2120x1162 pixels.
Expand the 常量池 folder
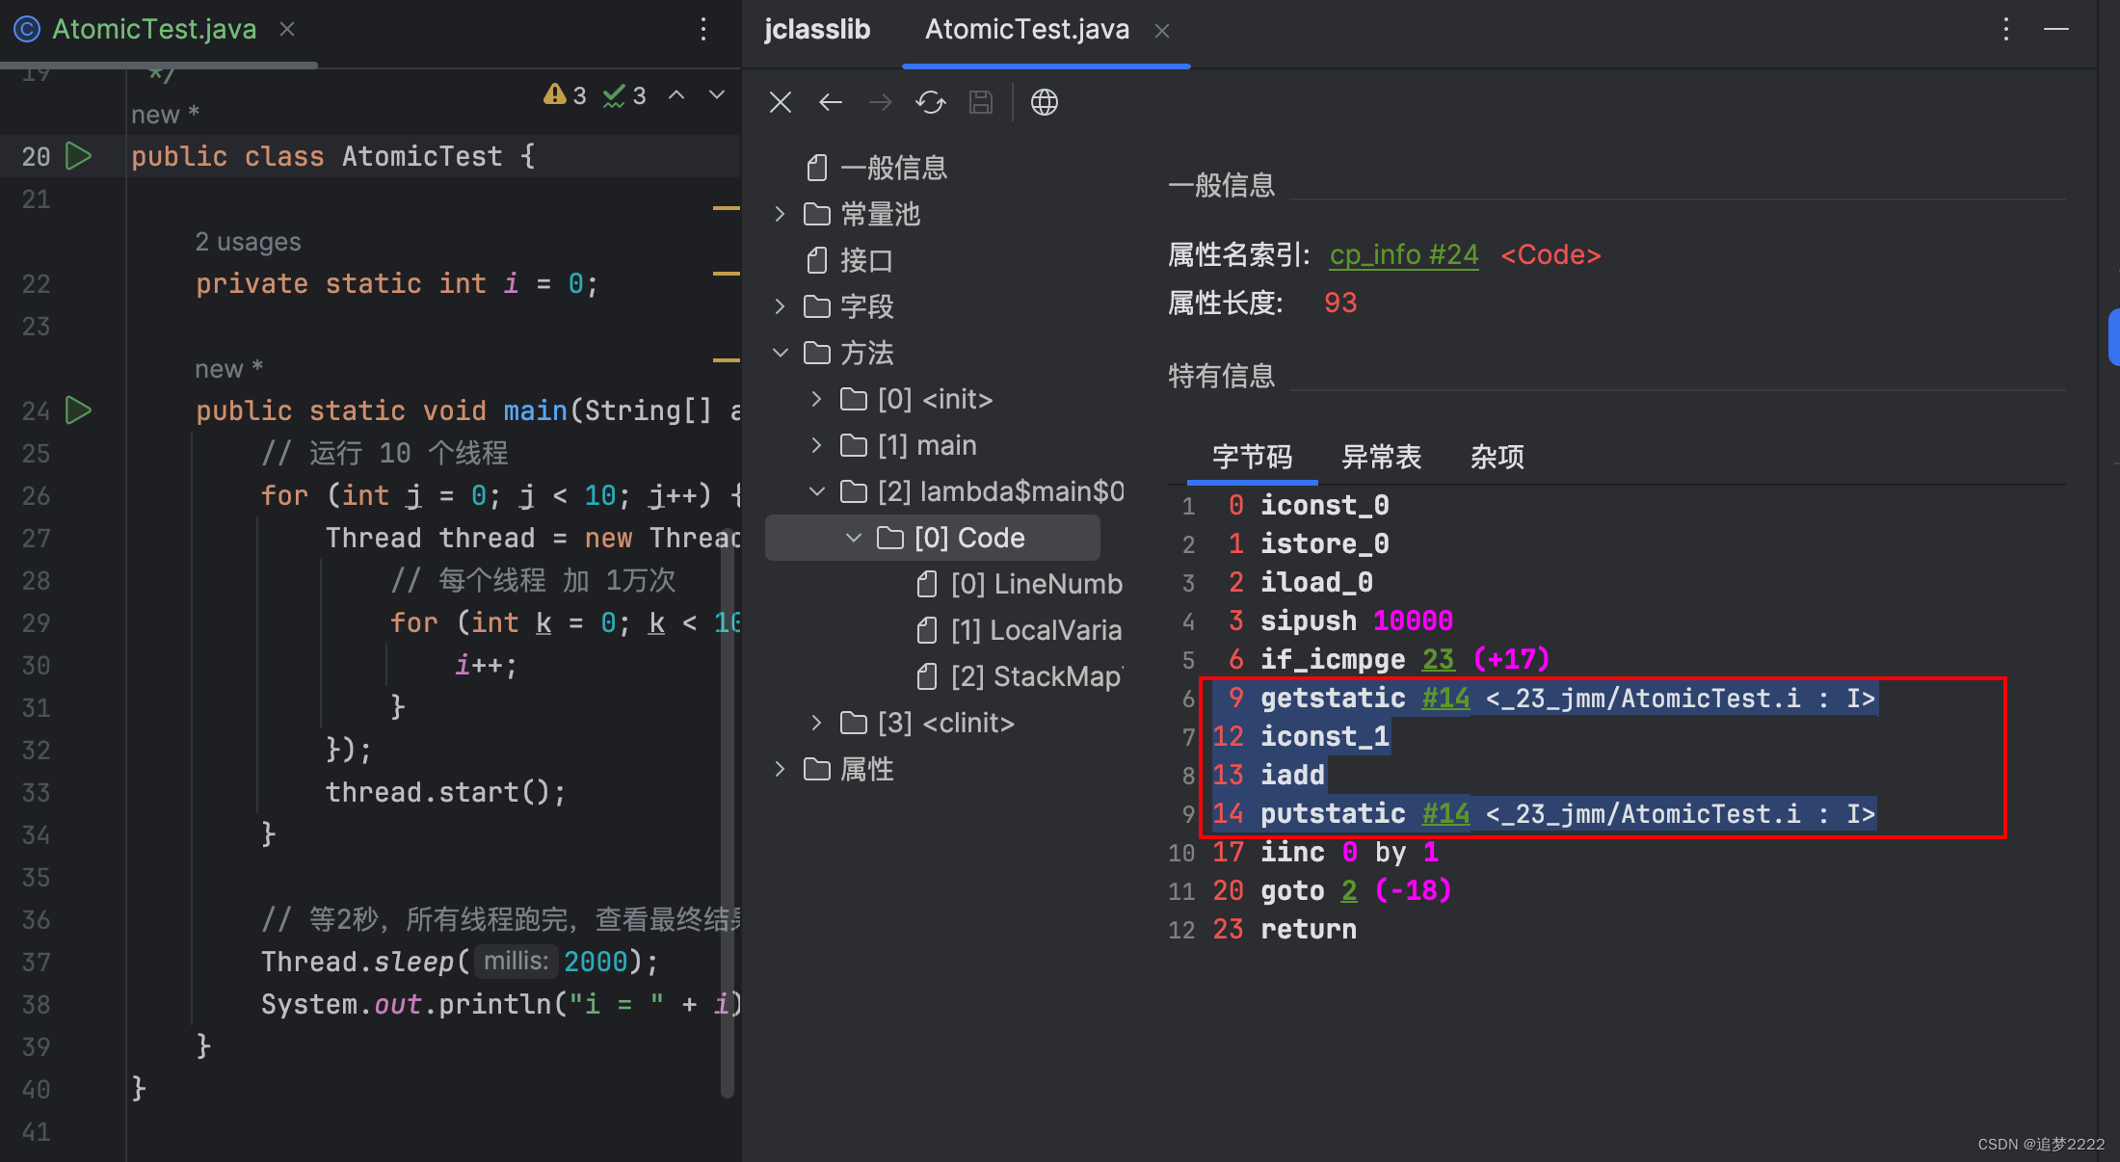(x=780, y=214)
